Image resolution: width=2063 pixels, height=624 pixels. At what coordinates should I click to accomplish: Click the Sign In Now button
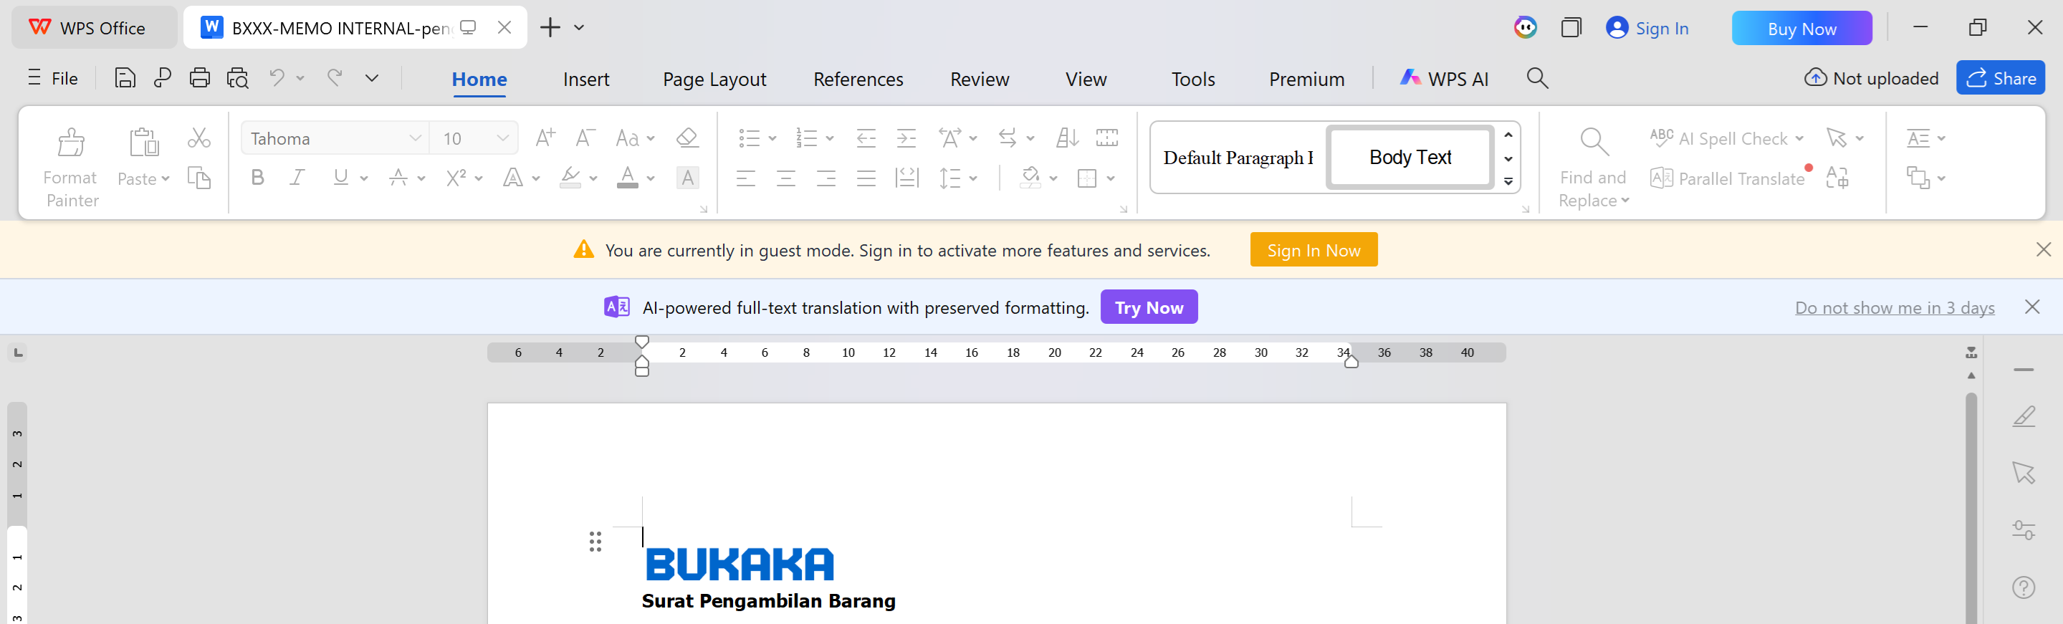(x=1313, y=250)
